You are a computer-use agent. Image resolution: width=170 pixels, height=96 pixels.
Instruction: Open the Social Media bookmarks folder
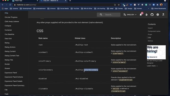tap(63, 9)
